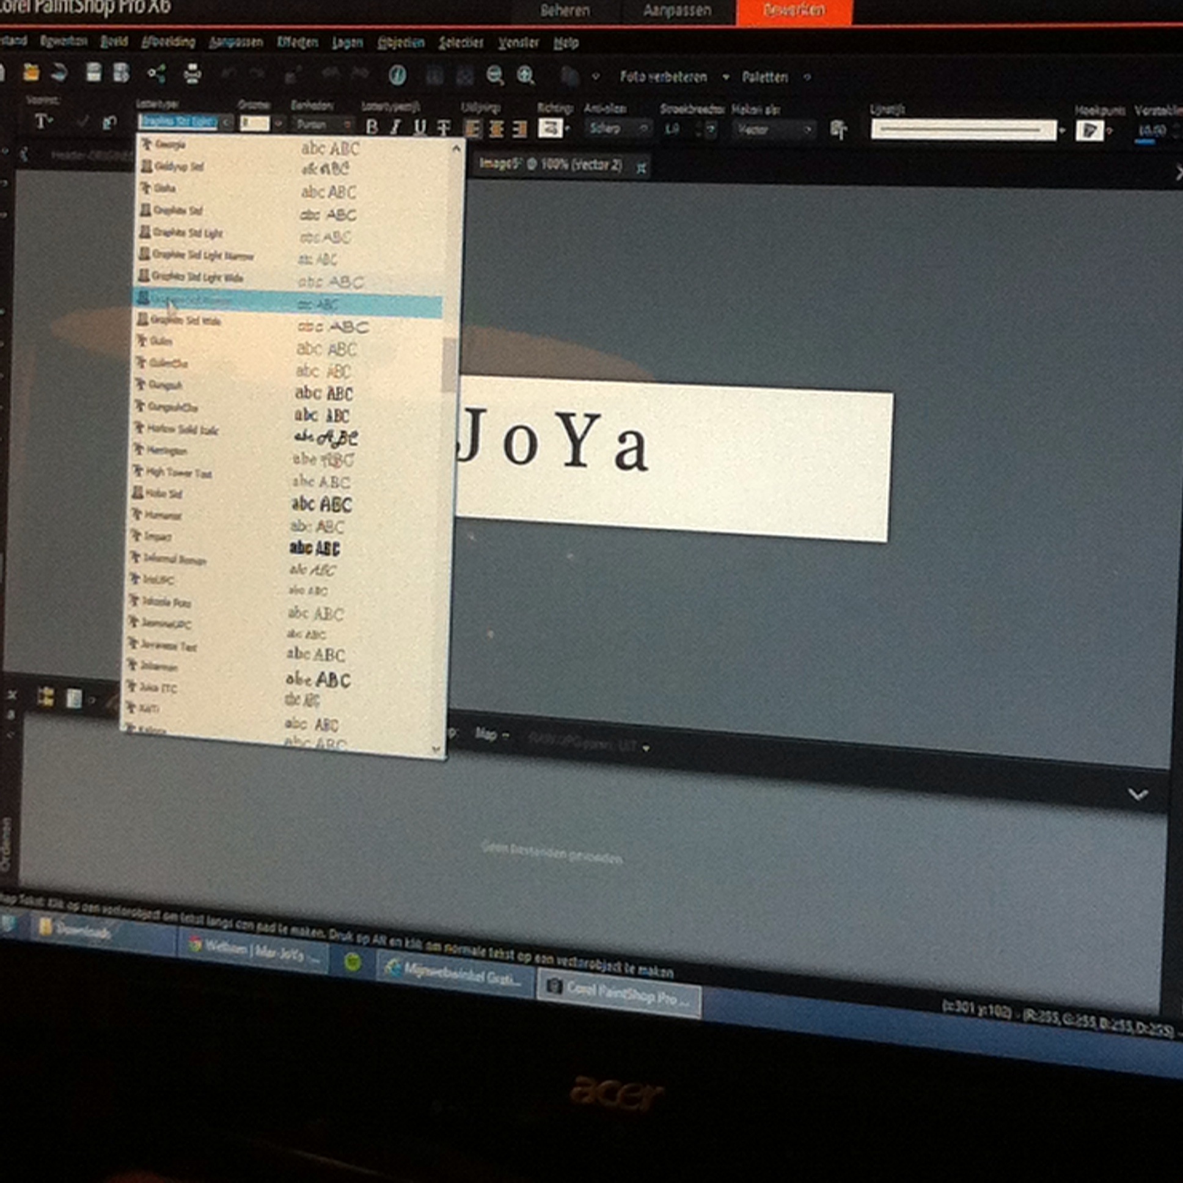The width and height of the screenshot is (1183, 1183).
Task: Click the Print icon in toolbar
Action: (x=192, y=73)
